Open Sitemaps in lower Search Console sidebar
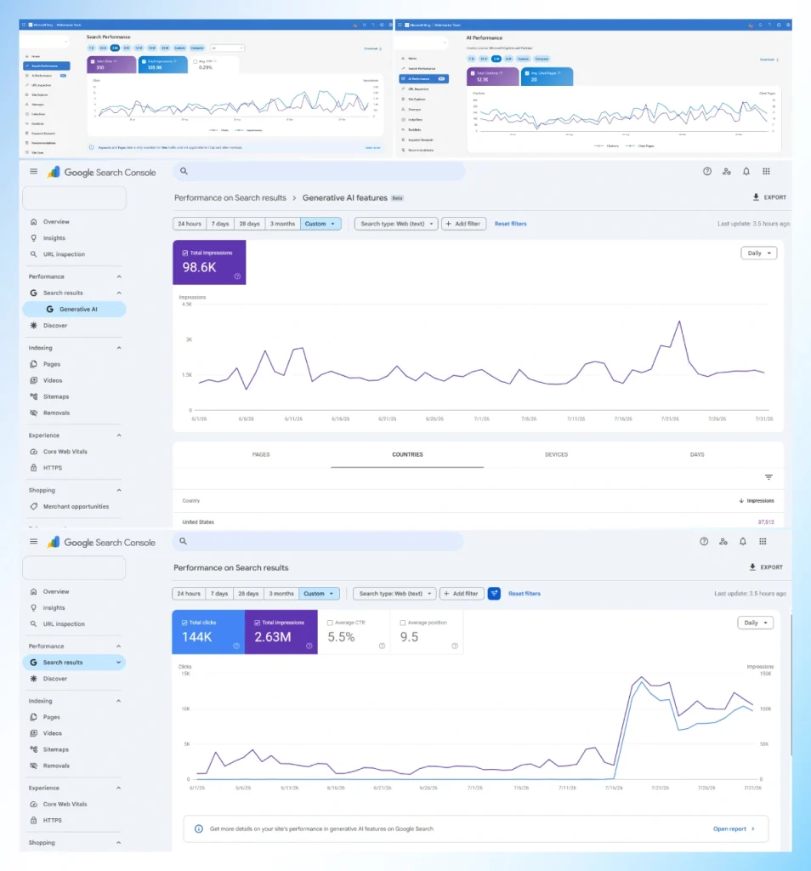811x871 pixels. click(55, 749)
